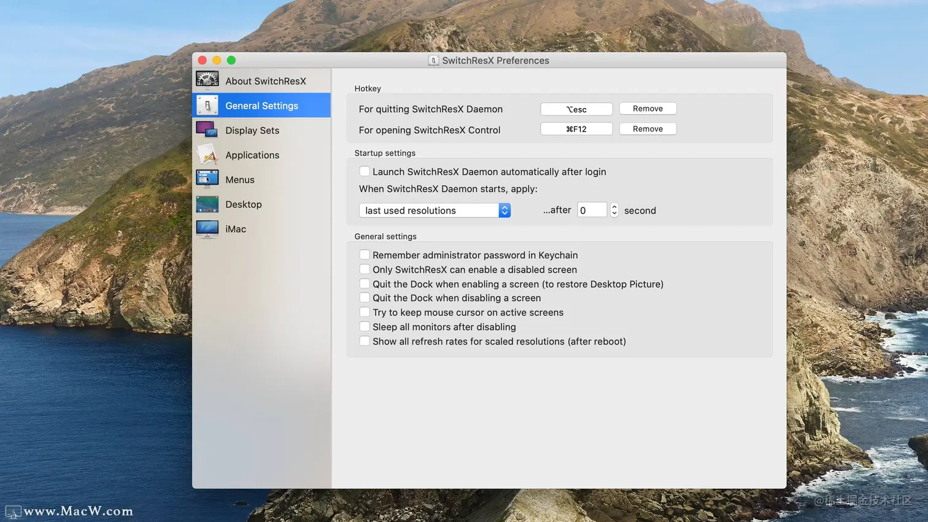Click the delay seconds input field
Image resolution: width=928 pixels, height=522 pixels.
592,210
